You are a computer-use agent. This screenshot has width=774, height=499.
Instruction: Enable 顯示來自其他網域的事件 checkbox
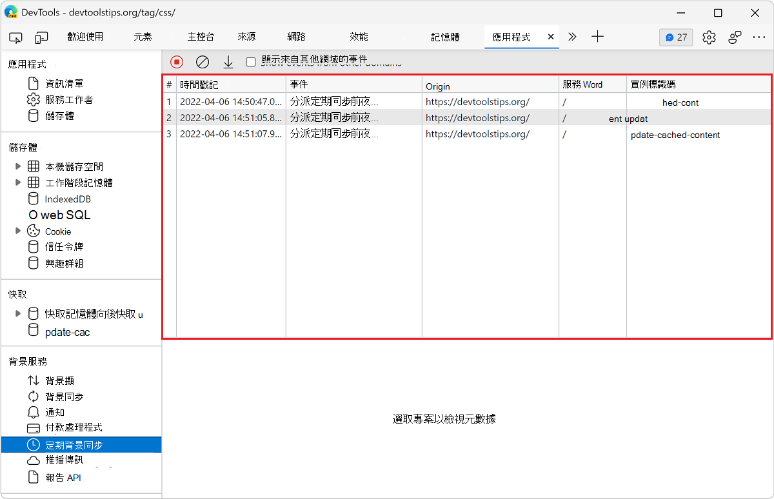tap(250, 62)
